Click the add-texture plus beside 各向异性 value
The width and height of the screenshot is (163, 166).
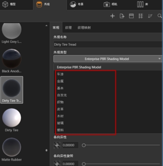[57, 145]
